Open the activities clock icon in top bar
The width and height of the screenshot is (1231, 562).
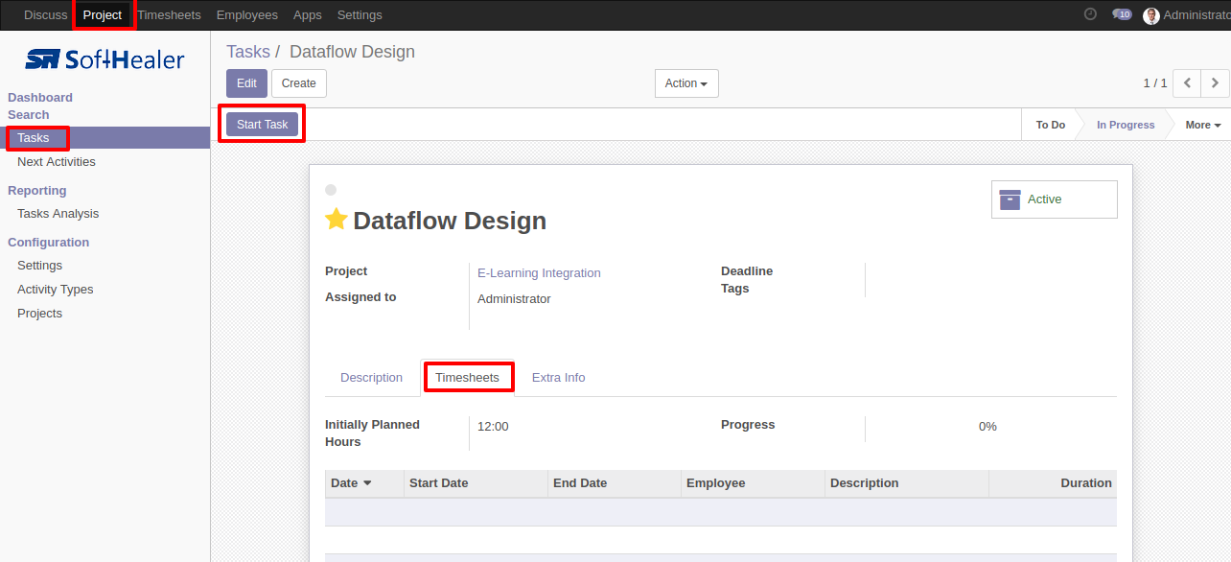[x=1090, y=14]
